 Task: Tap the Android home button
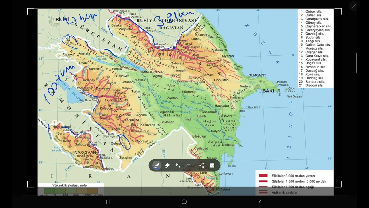coord(184,202)
